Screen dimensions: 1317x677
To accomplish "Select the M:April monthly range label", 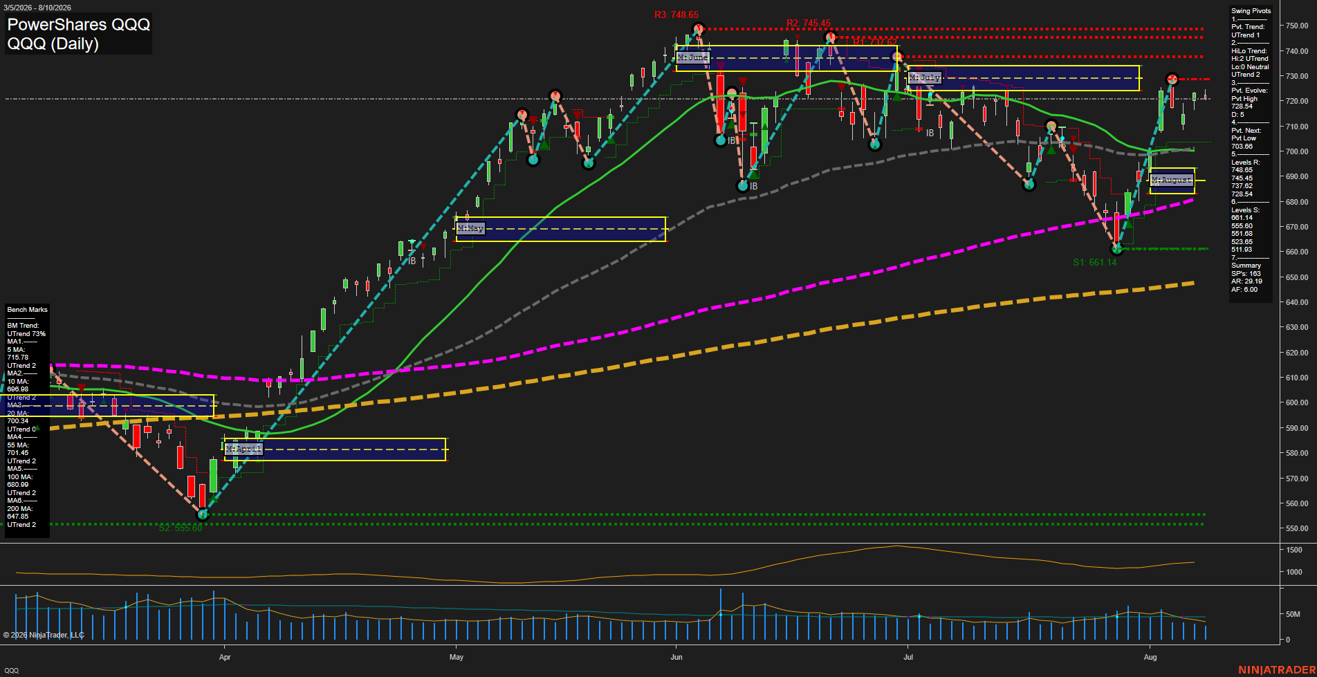I will [243, 449].
